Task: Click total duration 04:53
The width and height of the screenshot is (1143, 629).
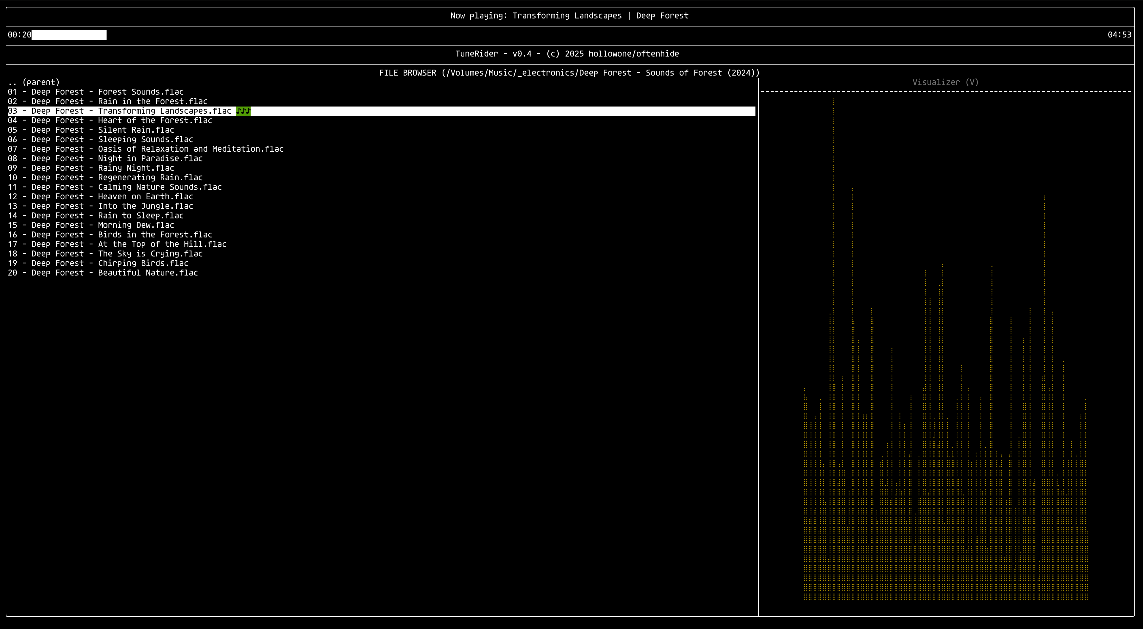Action: pos(1119,35)
